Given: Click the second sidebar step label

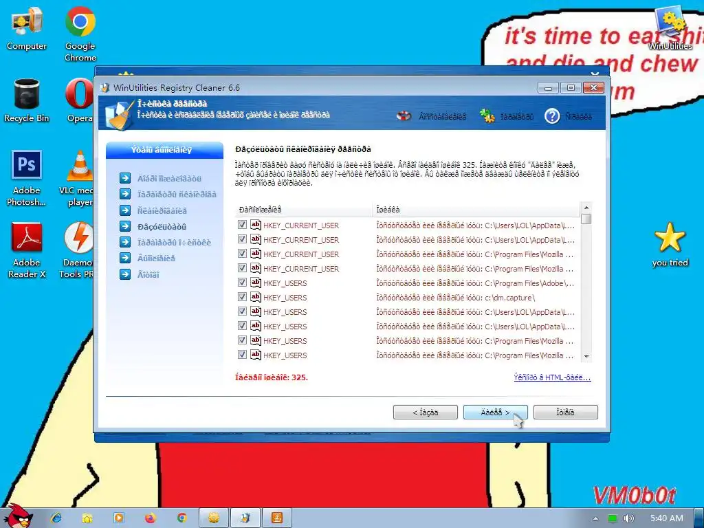Looking at the screenshot, I should click(x=177, y=195).
